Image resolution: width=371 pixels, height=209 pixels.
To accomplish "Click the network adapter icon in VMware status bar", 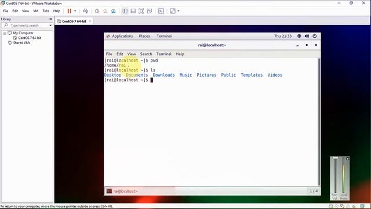I will 342,207.
